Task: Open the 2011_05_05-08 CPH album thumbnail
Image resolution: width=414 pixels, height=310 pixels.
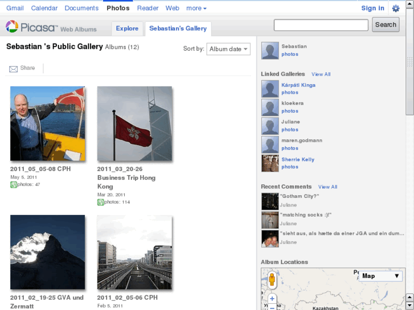Action: [47, 123]
